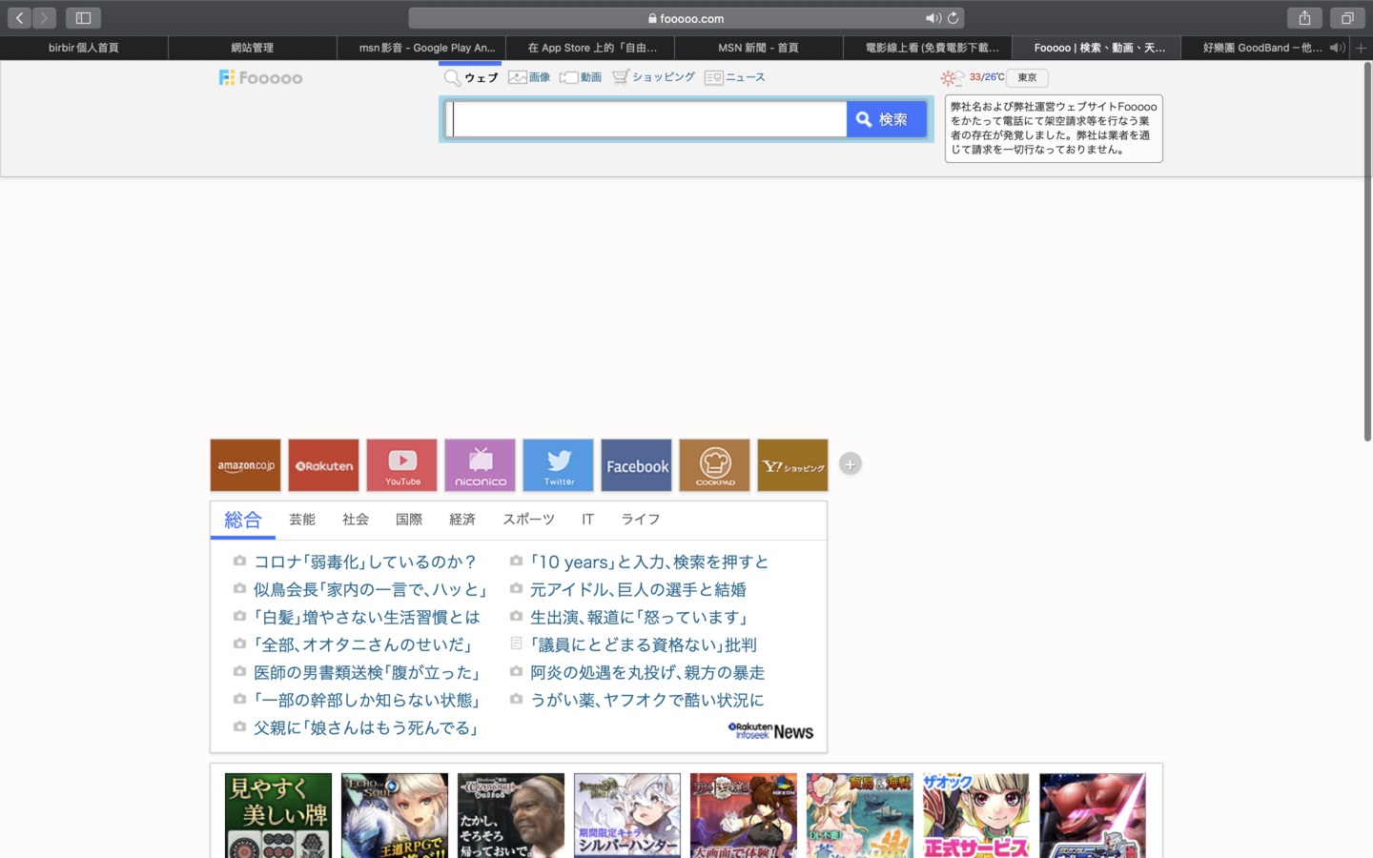Focus the Fooooo search input field
The height and width of the screenshot is (858, 1373).
tap(646, 119)
